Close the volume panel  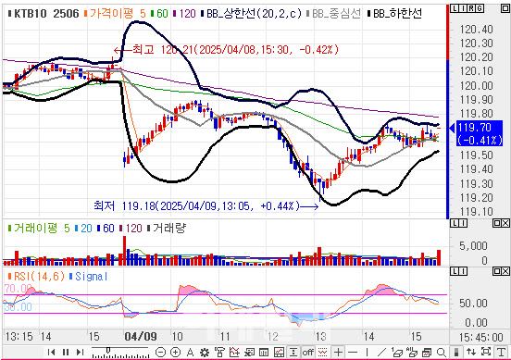[505, 223]
